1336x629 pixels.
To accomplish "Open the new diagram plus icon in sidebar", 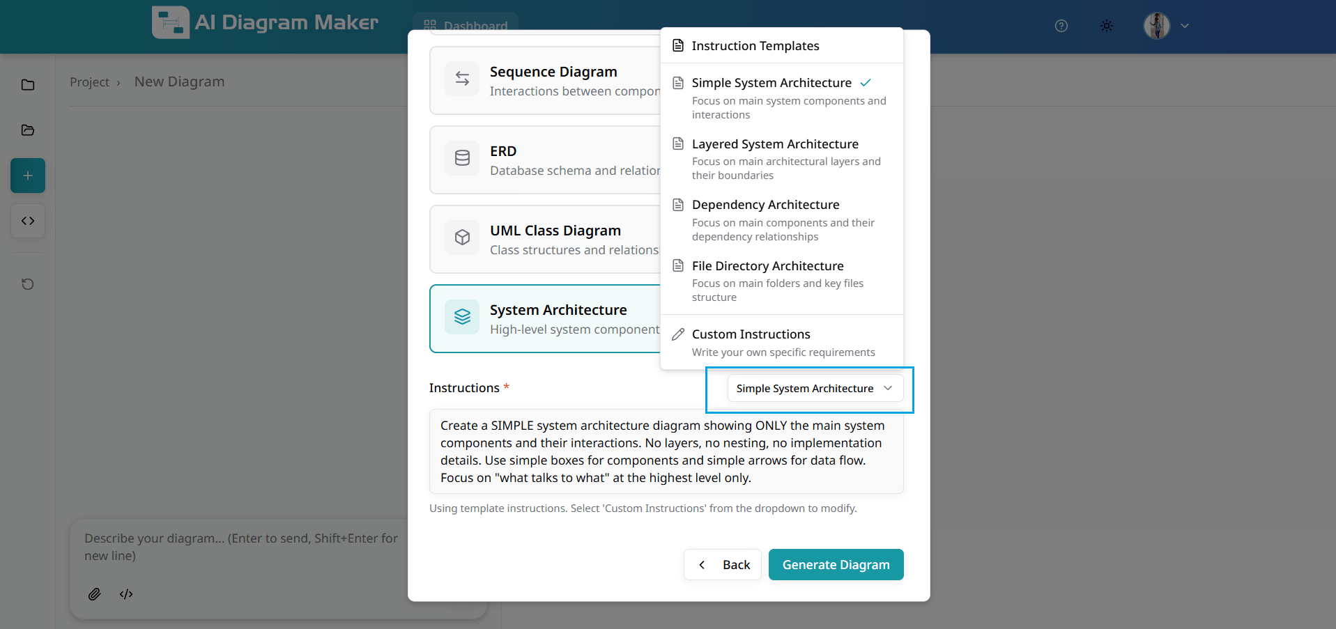I will pyautogui.click(x=27, y=176).
